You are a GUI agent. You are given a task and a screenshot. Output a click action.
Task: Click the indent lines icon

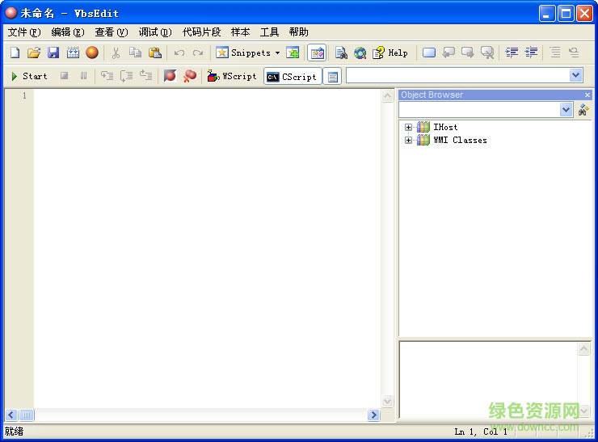coord(512,53)
